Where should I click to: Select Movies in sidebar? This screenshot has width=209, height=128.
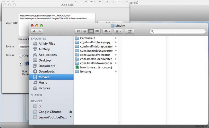click(51, 77)
